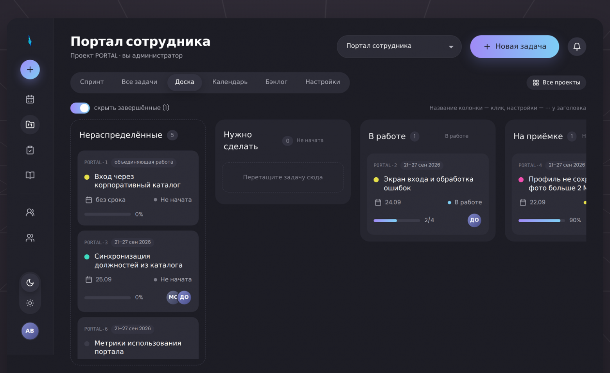
Task: Open the Бэклог tab
Action: (276, 82)
